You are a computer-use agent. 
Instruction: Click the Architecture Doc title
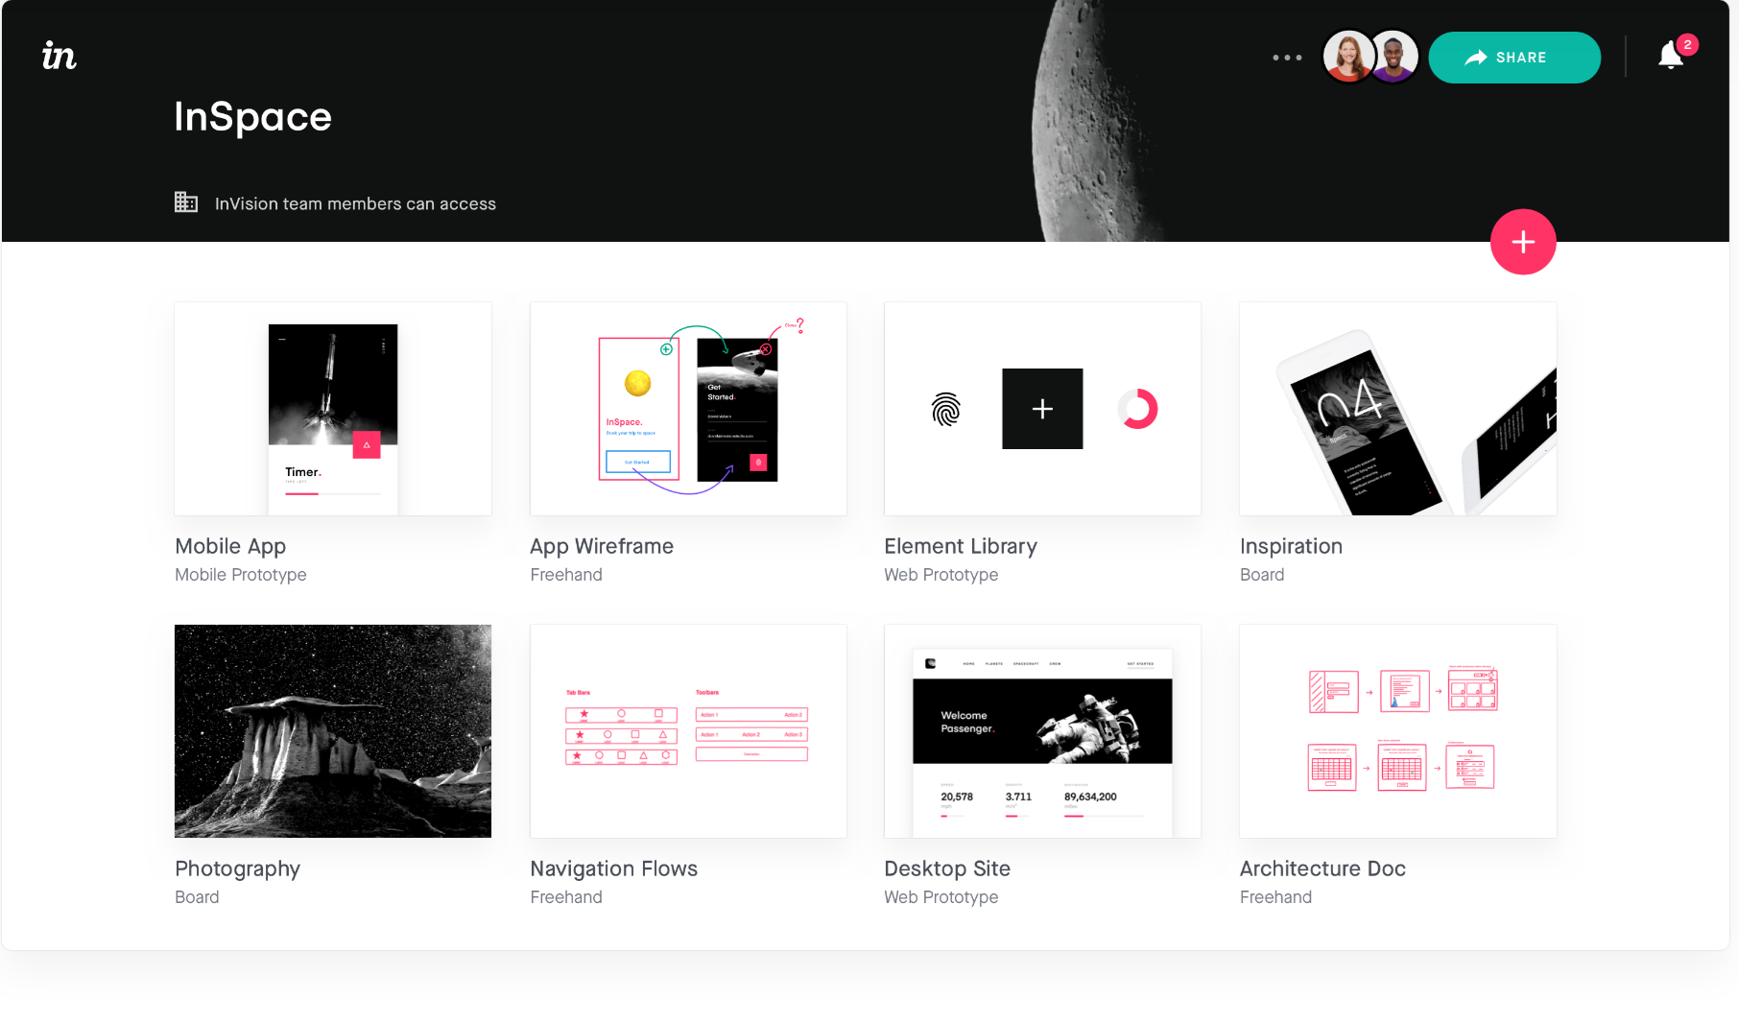[1322, 869]
